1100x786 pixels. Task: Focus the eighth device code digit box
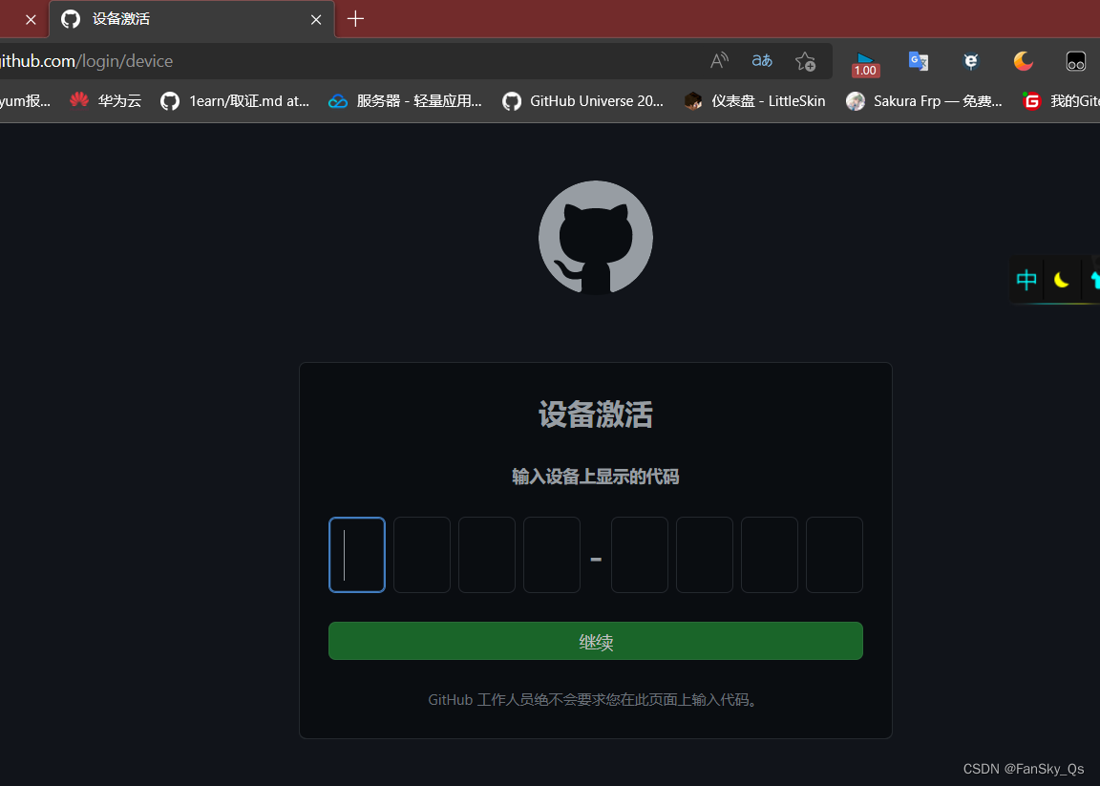pos(835,555)
